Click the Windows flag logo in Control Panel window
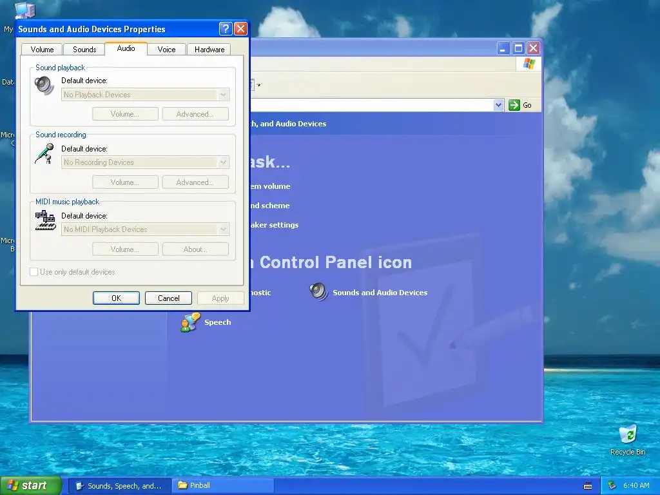This screenshot has height=495, width=660. 529,64
